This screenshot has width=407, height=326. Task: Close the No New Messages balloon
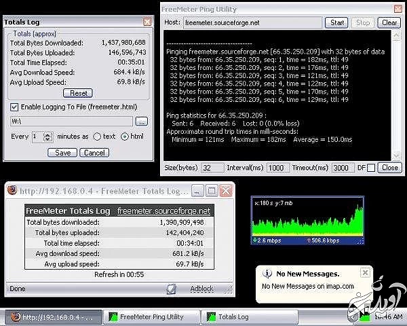(365, 273)
